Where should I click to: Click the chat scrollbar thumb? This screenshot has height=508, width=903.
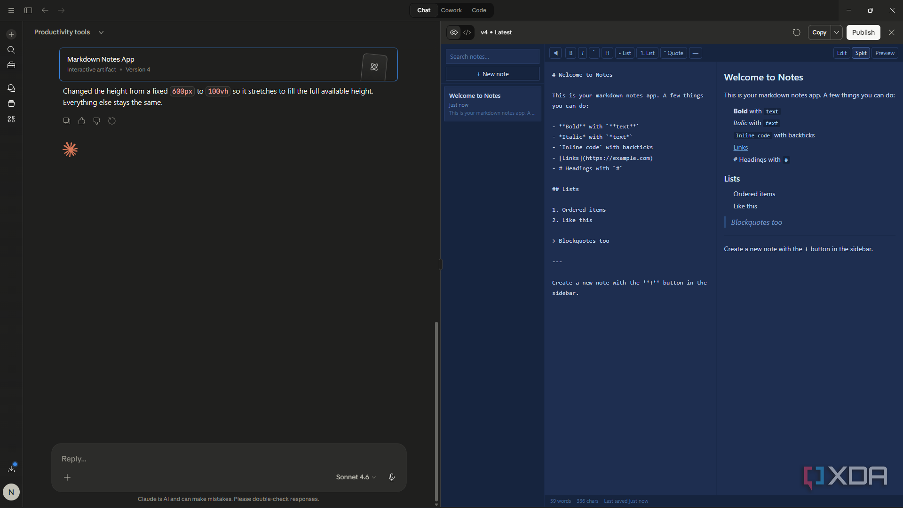436,412
